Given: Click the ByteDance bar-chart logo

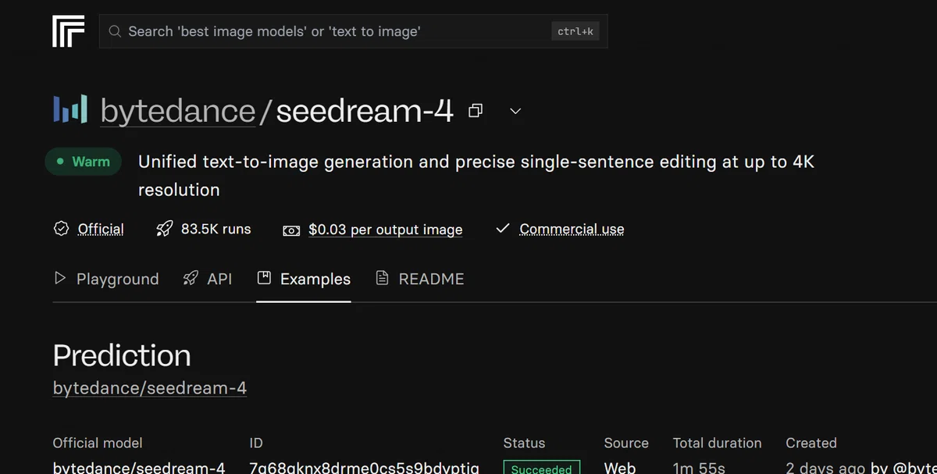Looking at the screenshot, I should pyautogui.click(x=70, y=109).
